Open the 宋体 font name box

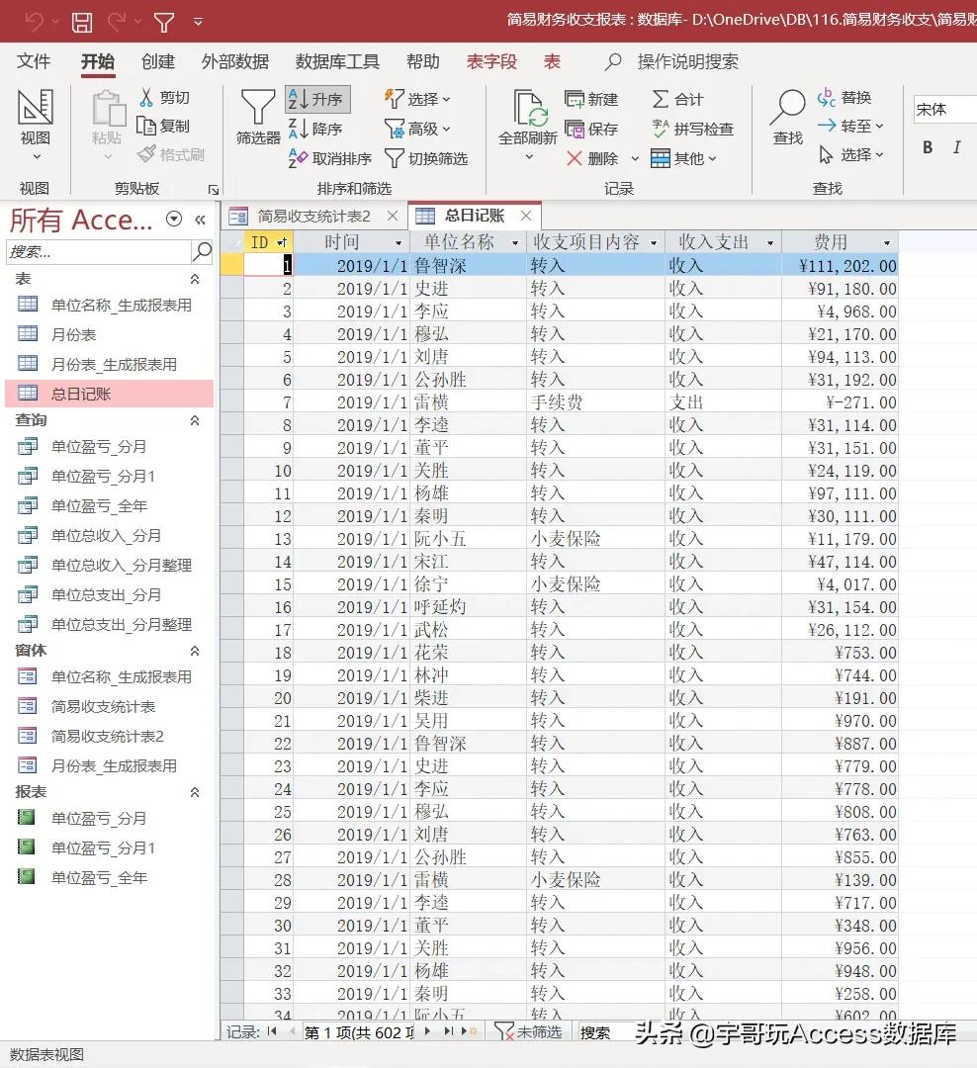click(x=944, y=109)
